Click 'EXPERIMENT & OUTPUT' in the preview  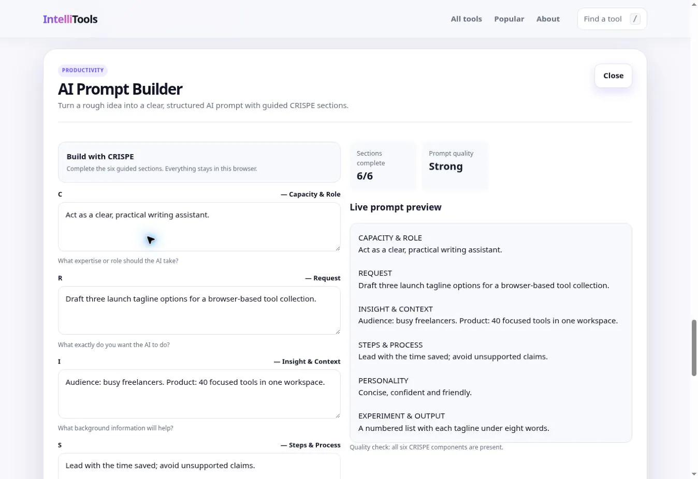pos(401,416)
